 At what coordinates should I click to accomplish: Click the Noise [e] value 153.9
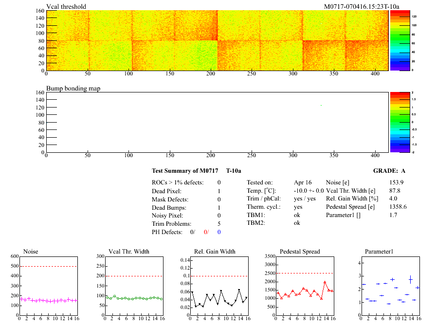point(397,182)
